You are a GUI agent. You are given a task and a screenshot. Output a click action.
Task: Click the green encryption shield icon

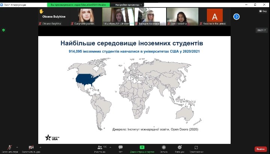click(4, 30)
